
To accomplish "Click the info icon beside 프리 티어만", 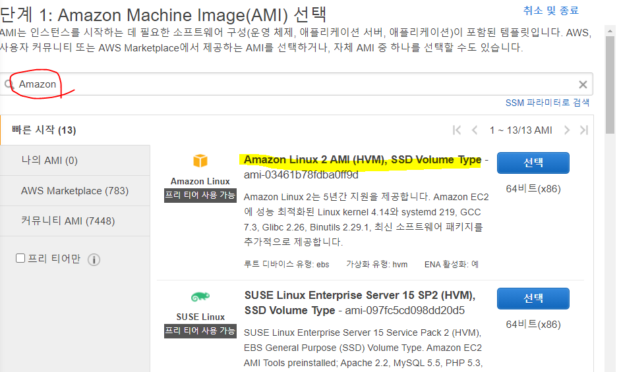I will [94, 259].
